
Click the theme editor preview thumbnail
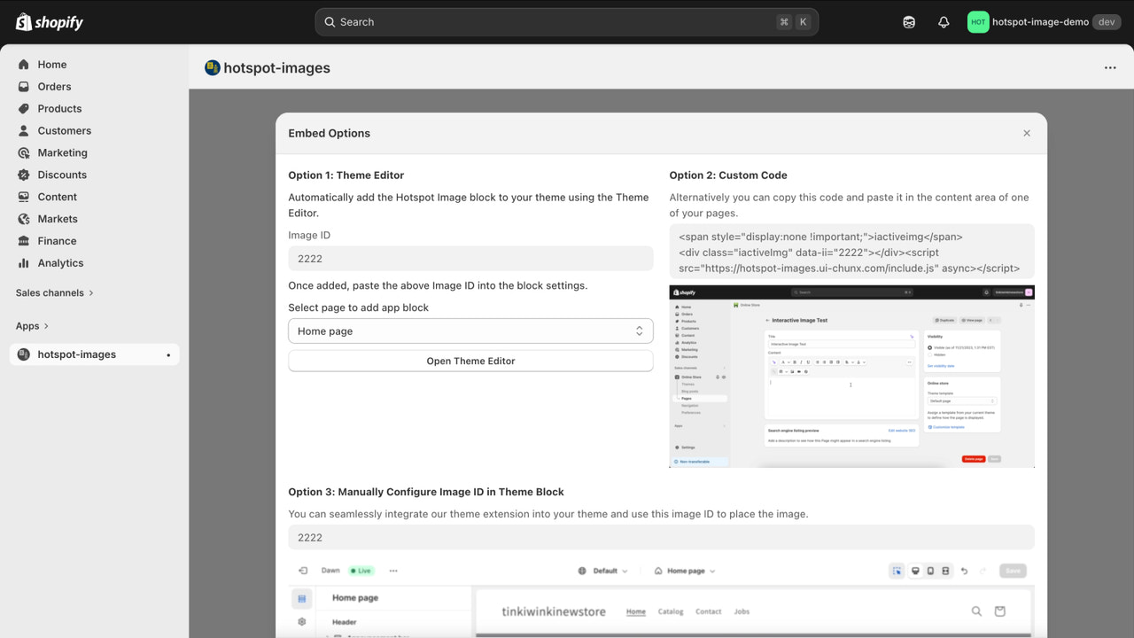[x=661, y=598]
